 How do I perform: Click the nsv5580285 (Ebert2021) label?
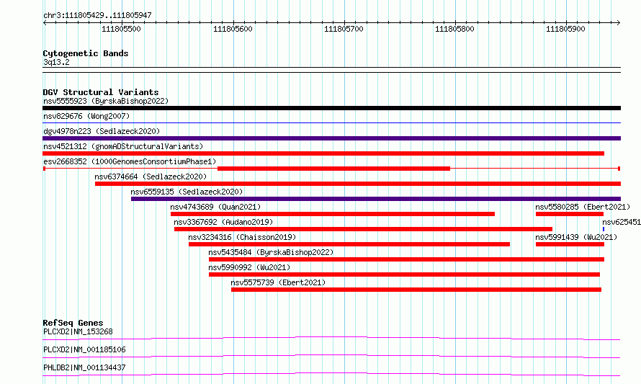pyautogui.click(x=583, y=207)
